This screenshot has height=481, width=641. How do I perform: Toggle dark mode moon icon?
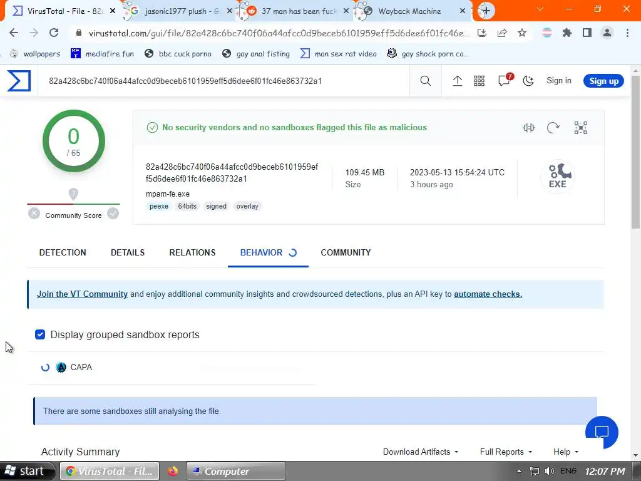(x=528, y=81)
